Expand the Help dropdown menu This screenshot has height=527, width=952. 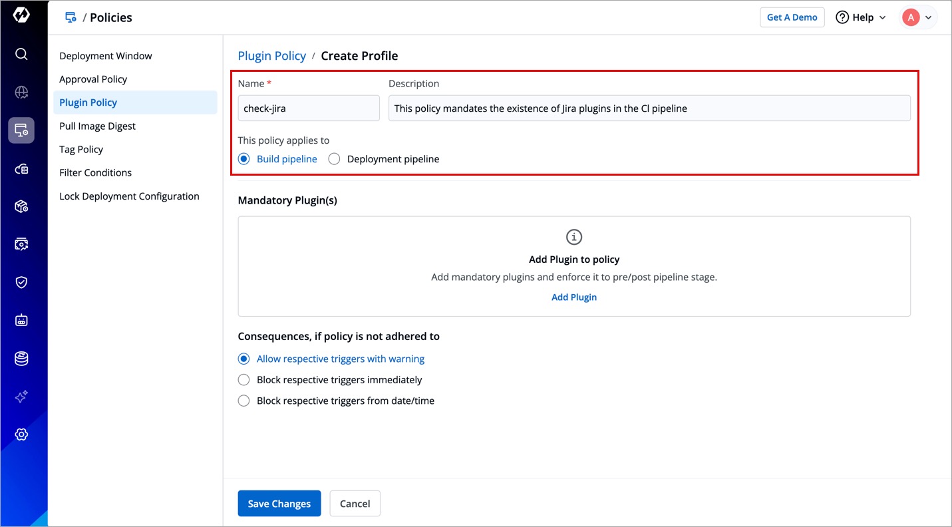(x=861, y=17)
